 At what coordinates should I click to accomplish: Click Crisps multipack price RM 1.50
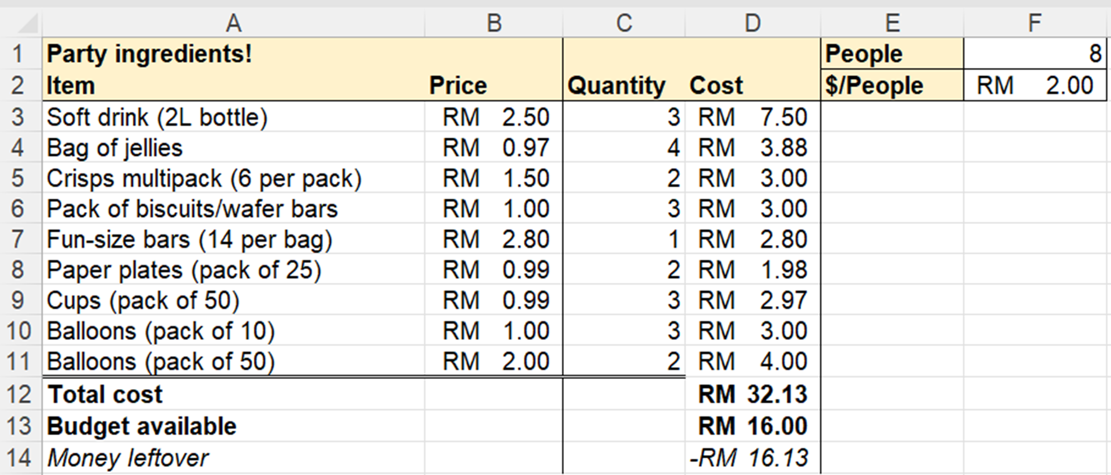coord(494,178)
